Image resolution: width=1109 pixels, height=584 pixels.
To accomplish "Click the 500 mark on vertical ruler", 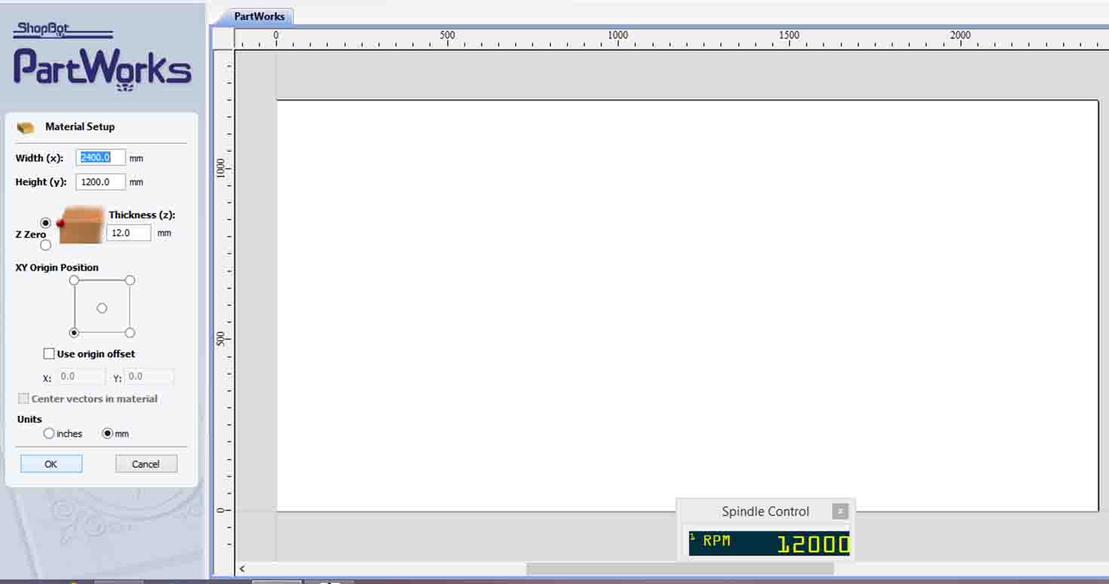I will (221, 338).
